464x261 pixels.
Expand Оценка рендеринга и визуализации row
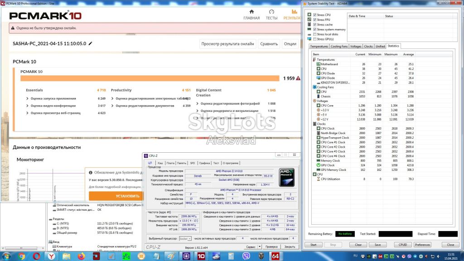click(x=198, y=111)
